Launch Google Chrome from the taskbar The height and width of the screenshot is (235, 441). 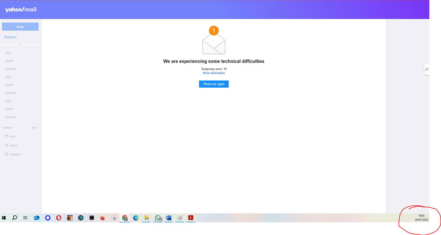pos(125,217)
